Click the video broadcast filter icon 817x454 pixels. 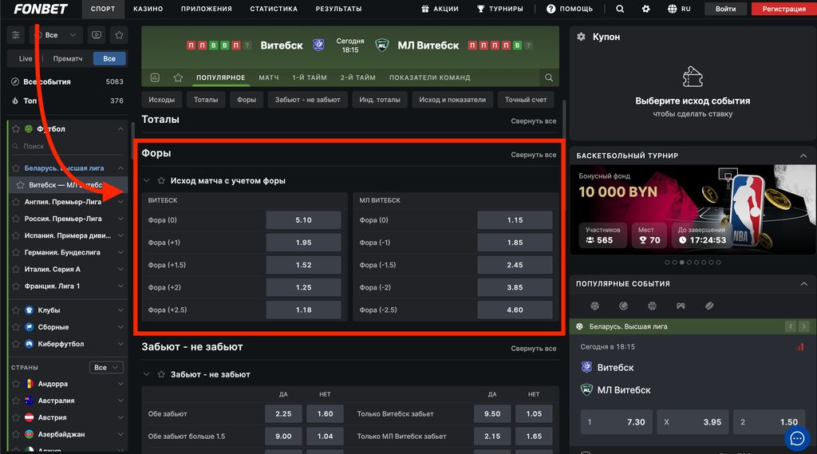pyautogui.click(x=97, y=35)
